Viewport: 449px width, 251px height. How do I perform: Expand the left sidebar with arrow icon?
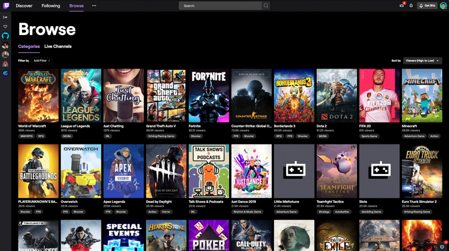[5, 17]
